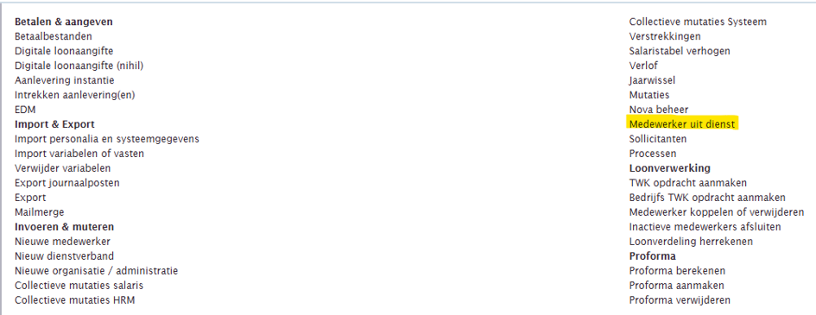This screenshot has width=816, height=315.
Task: Select the Mailmerge option
Action: click(x=39, y=212)
